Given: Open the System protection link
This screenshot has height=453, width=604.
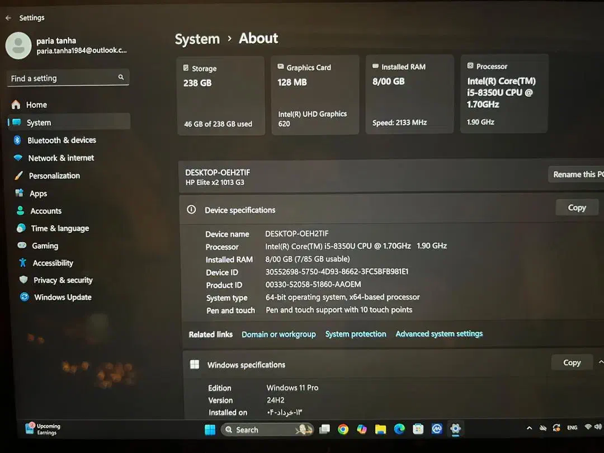Looking at the screenshot, I should (356, 334).
